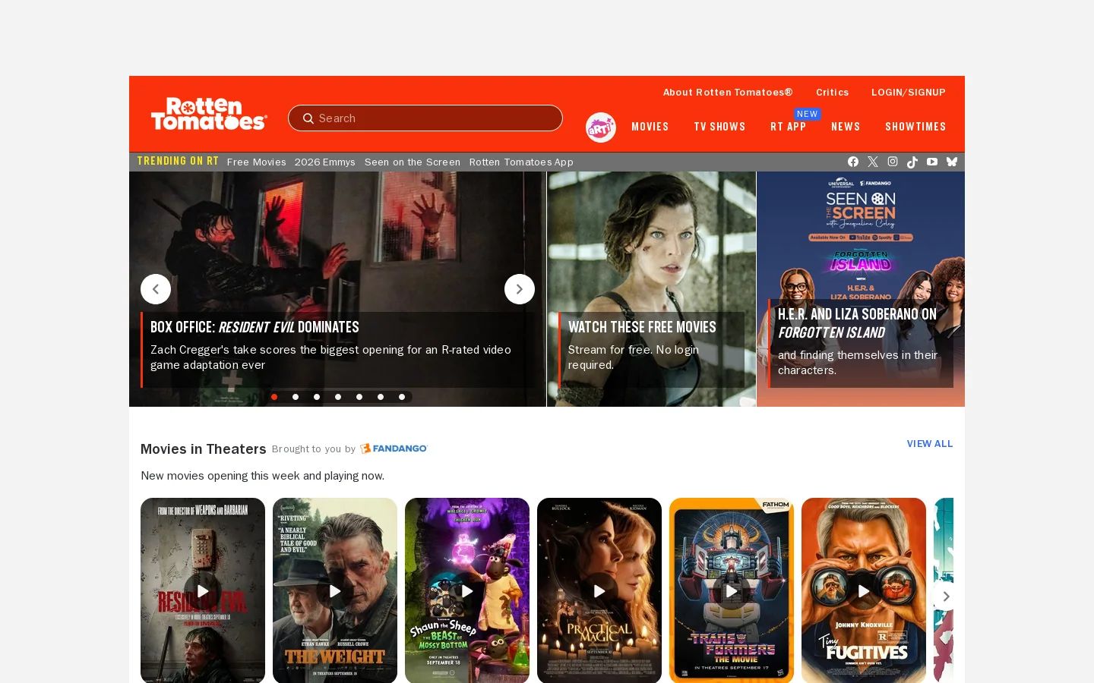Click About Rotten Tomatoes link
The width and height of the screenshot is (1094, 683).
point(728,93)
